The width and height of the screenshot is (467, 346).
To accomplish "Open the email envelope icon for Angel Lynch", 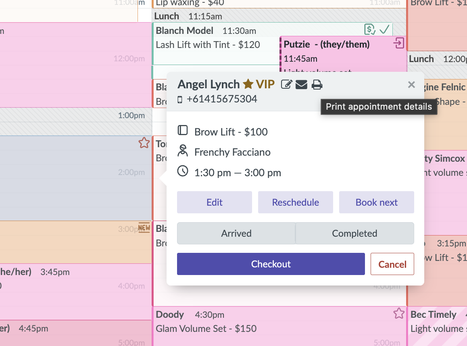I will [x=302, y=84].
